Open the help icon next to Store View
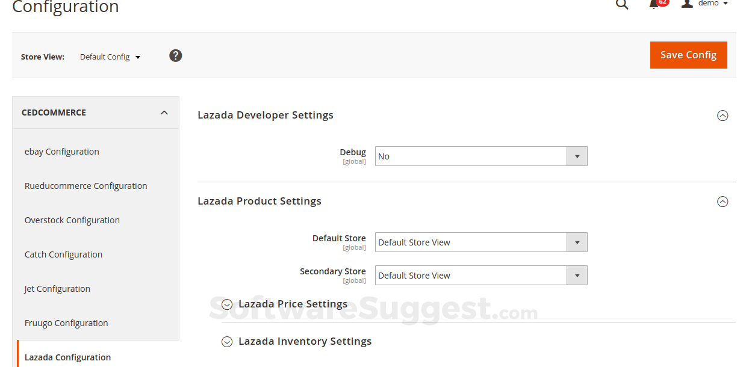This screenshot has width=746, height=367. coord(175,55)
